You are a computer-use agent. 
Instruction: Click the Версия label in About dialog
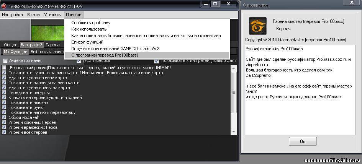tap(283, 29)
